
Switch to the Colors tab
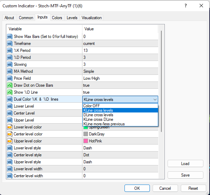pyautogui.click(x=57, y=18)
